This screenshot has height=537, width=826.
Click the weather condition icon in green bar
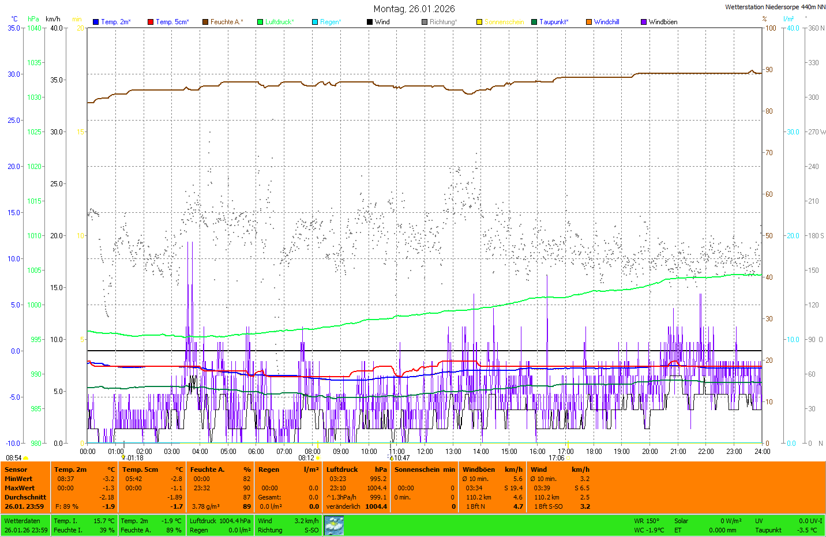[x=334, y=525]
